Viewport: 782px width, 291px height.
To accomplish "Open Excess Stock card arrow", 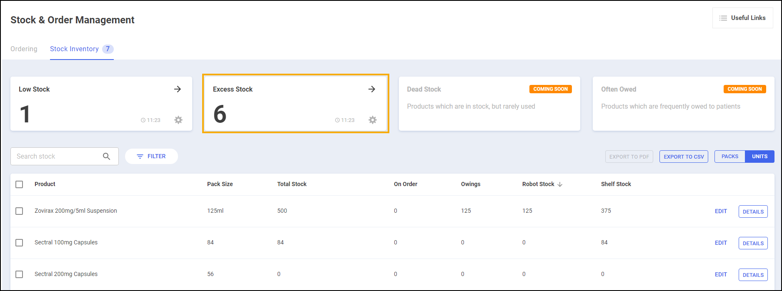I will (372, 89).
